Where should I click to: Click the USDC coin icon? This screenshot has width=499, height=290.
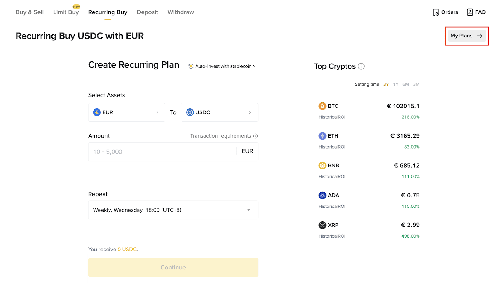point(190,112)
